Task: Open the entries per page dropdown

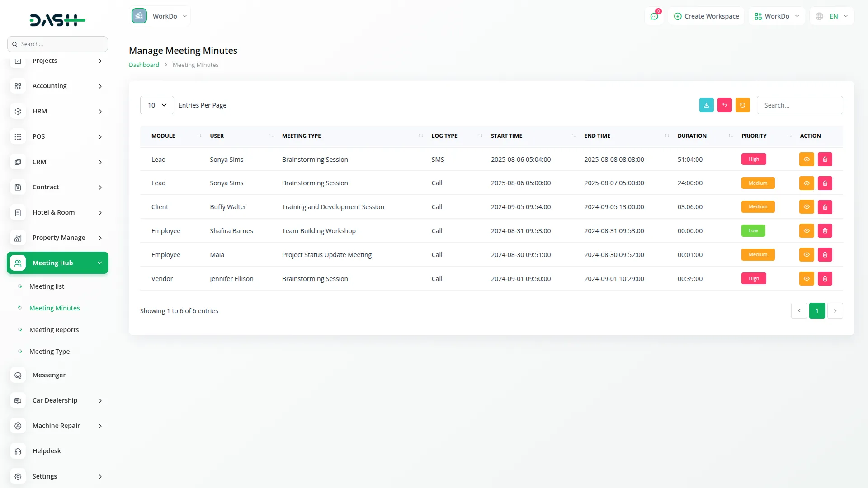Action: [x=157, y=105]
